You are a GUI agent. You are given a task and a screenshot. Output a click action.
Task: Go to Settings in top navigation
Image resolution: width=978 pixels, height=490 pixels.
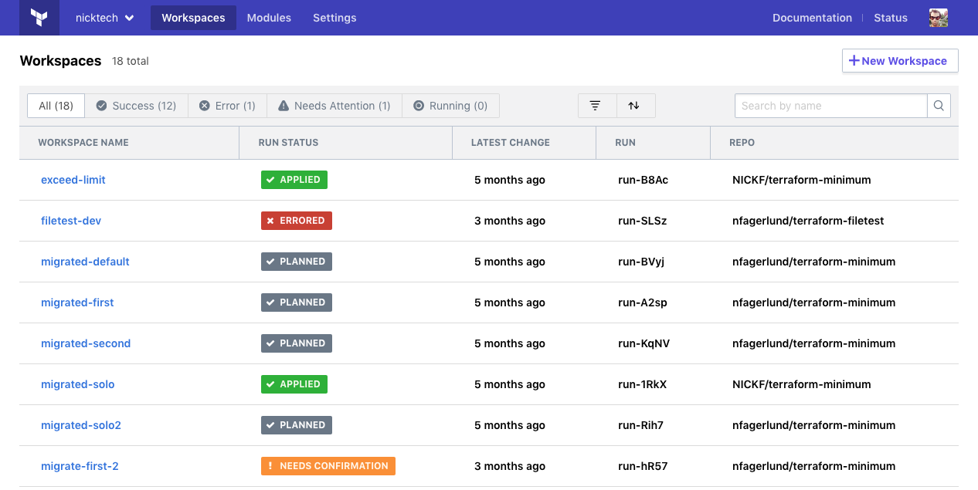click(x=334, y=18)
